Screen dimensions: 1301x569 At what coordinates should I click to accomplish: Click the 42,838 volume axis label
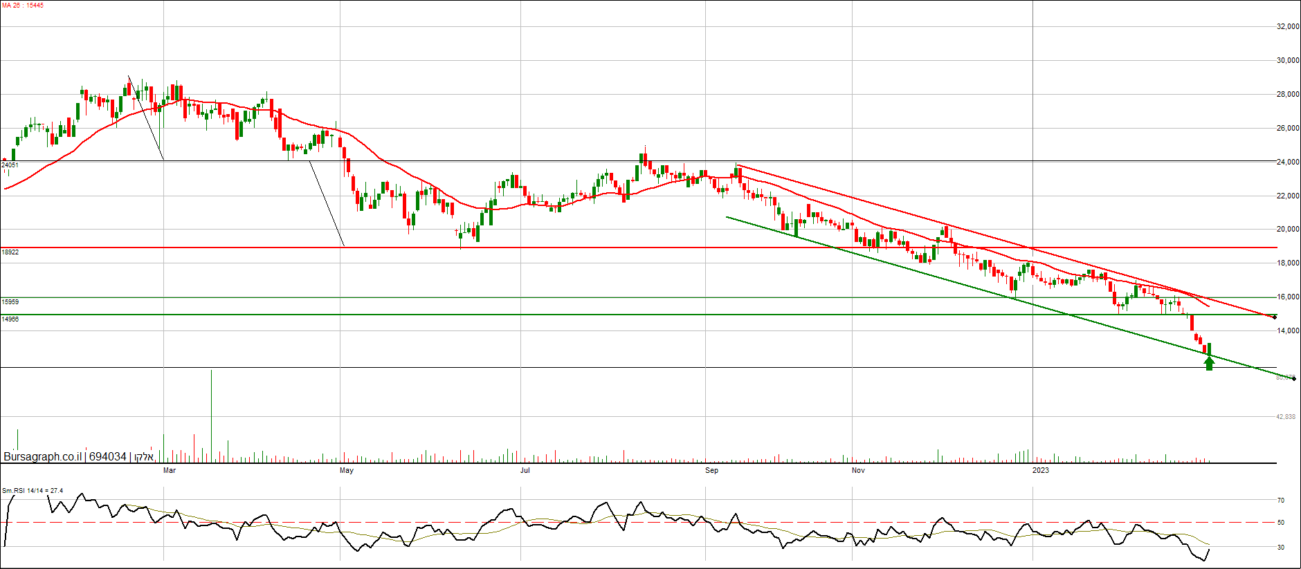point(1286,417)
